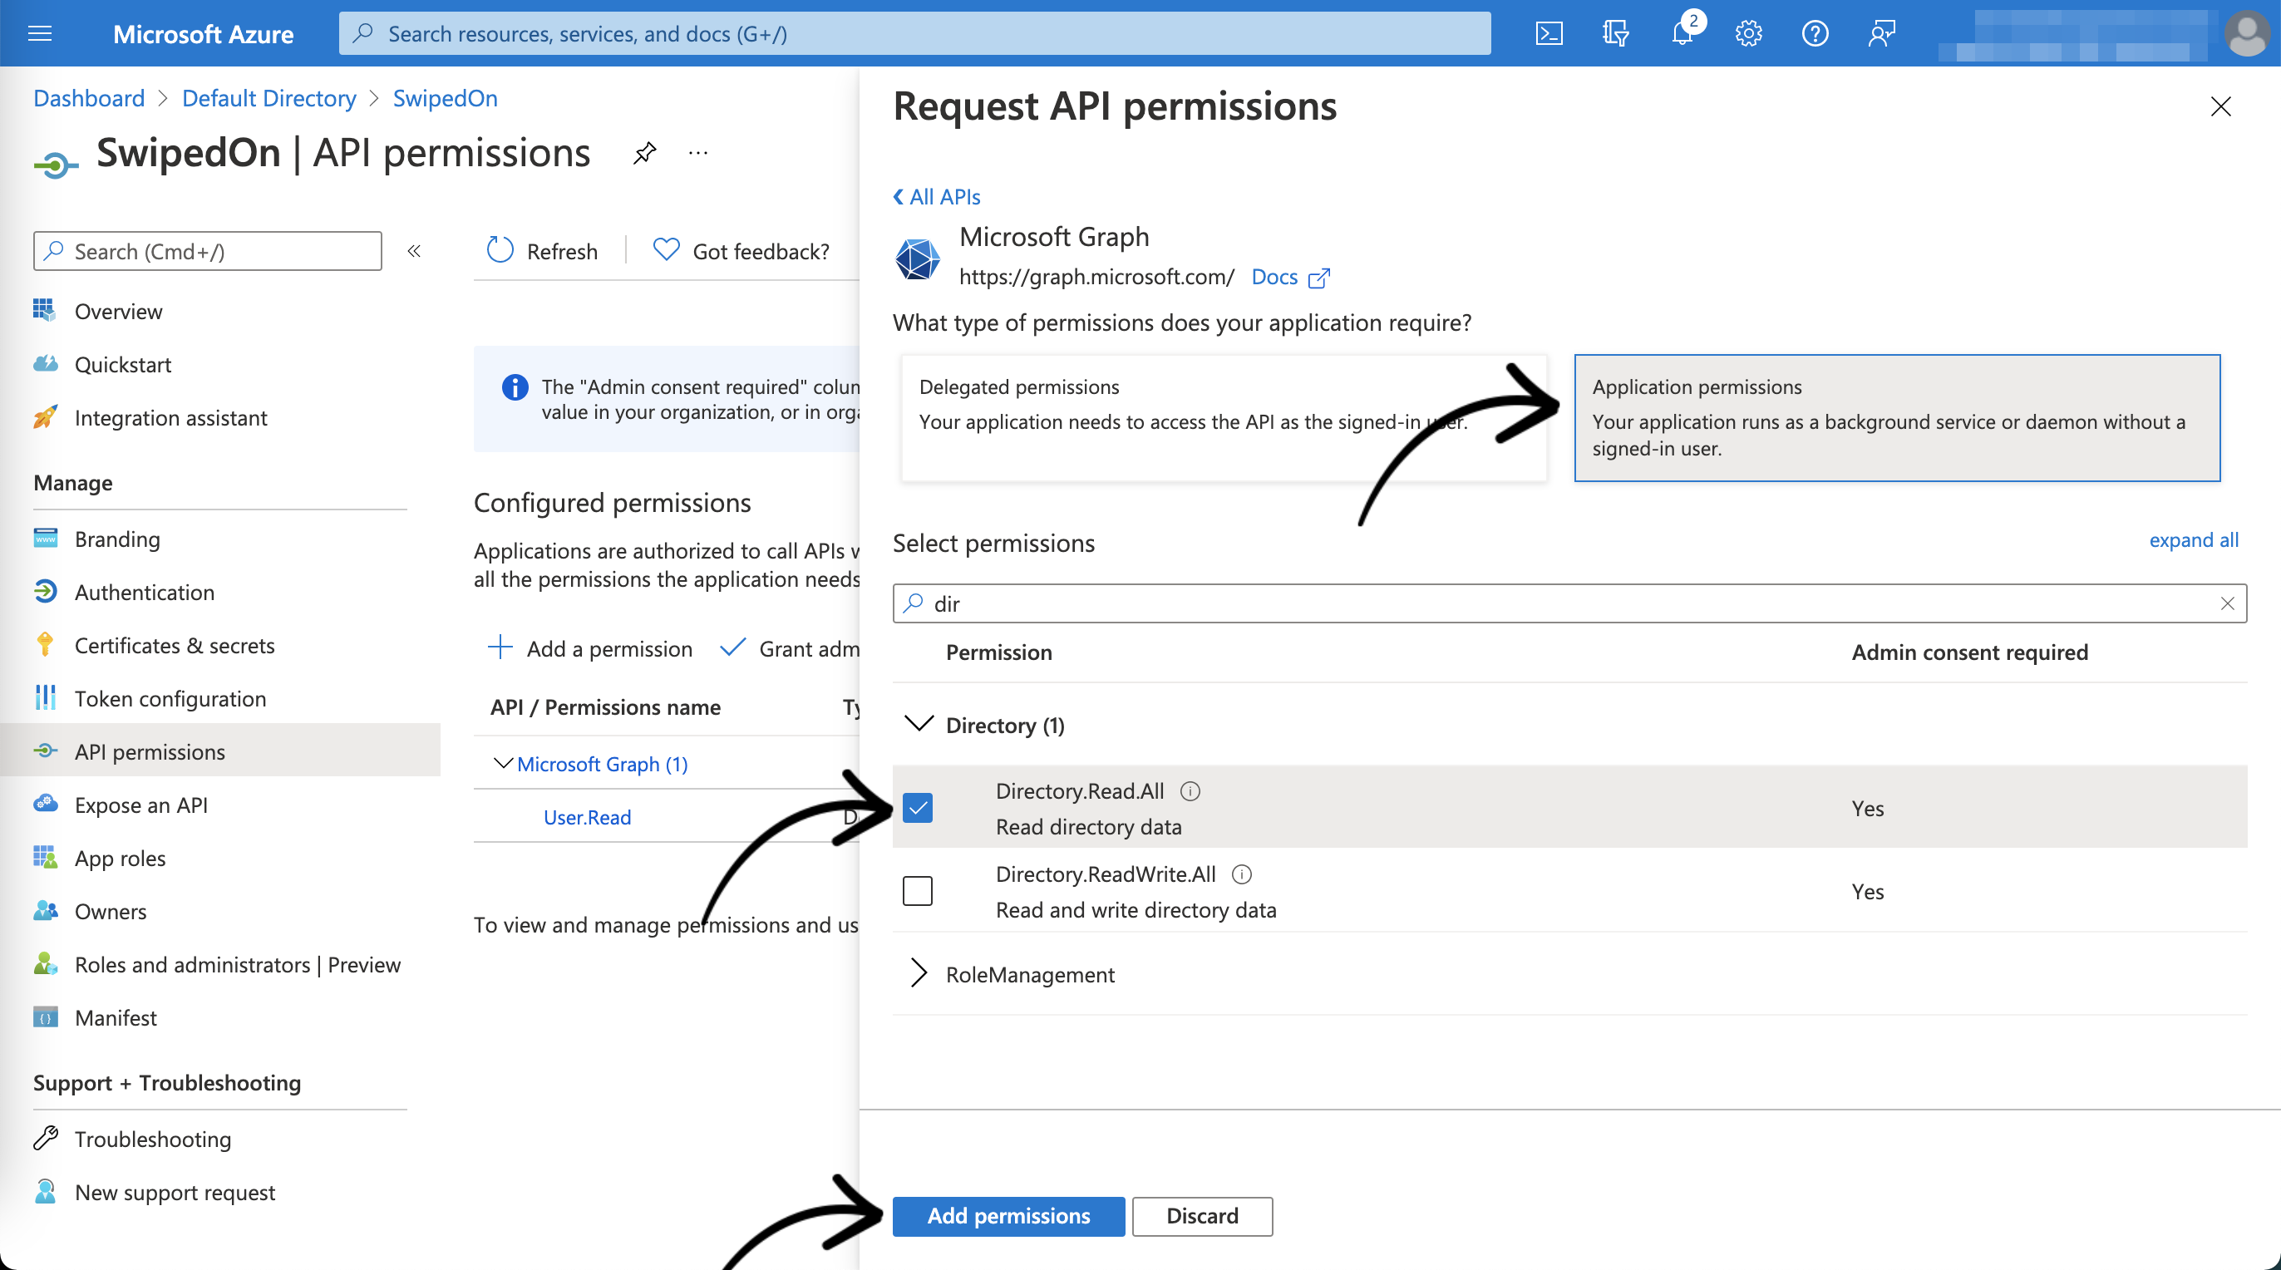
Task: Open the notifications bell
Action: click(1682, 33)
